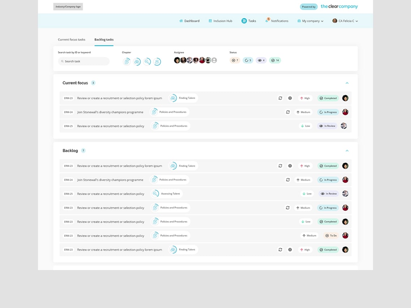Filter by the Assessing Talent magnifier chapter icon

coord(147,62)
